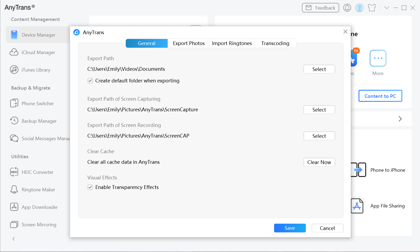Click the More icon with three dots
The width and height of the screenshot is (420, 252).
coord(378,58)
